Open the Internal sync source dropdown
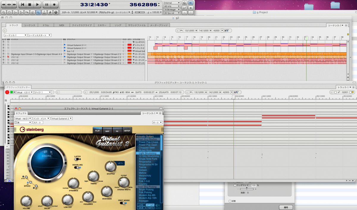 click(x=172, y=3)
